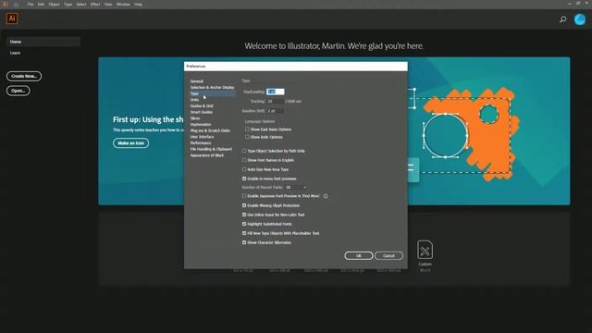Image resolution: width=592 pixels, height=333 pixels.
Task: Disable Enable Missing Glyph Protection checkbox
Action: (244, 205)
